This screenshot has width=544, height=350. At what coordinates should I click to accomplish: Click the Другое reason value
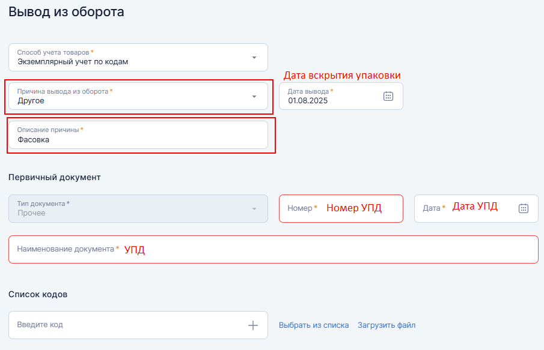tap(31, 101)
